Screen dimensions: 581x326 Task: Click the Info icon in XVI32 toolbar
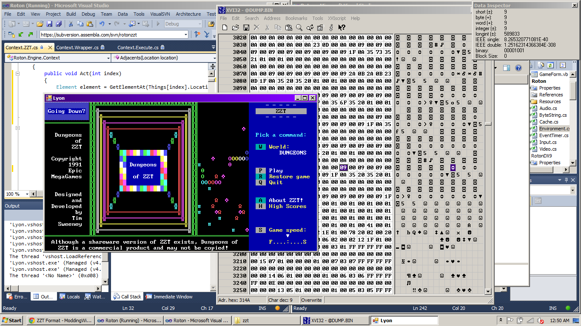click(x=331, y=28)
